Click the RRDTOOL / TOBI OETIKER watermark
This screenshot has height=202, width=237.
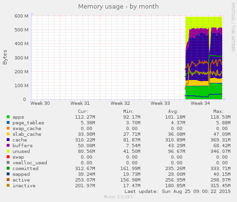pyautogui.click(x=233, y=27)
